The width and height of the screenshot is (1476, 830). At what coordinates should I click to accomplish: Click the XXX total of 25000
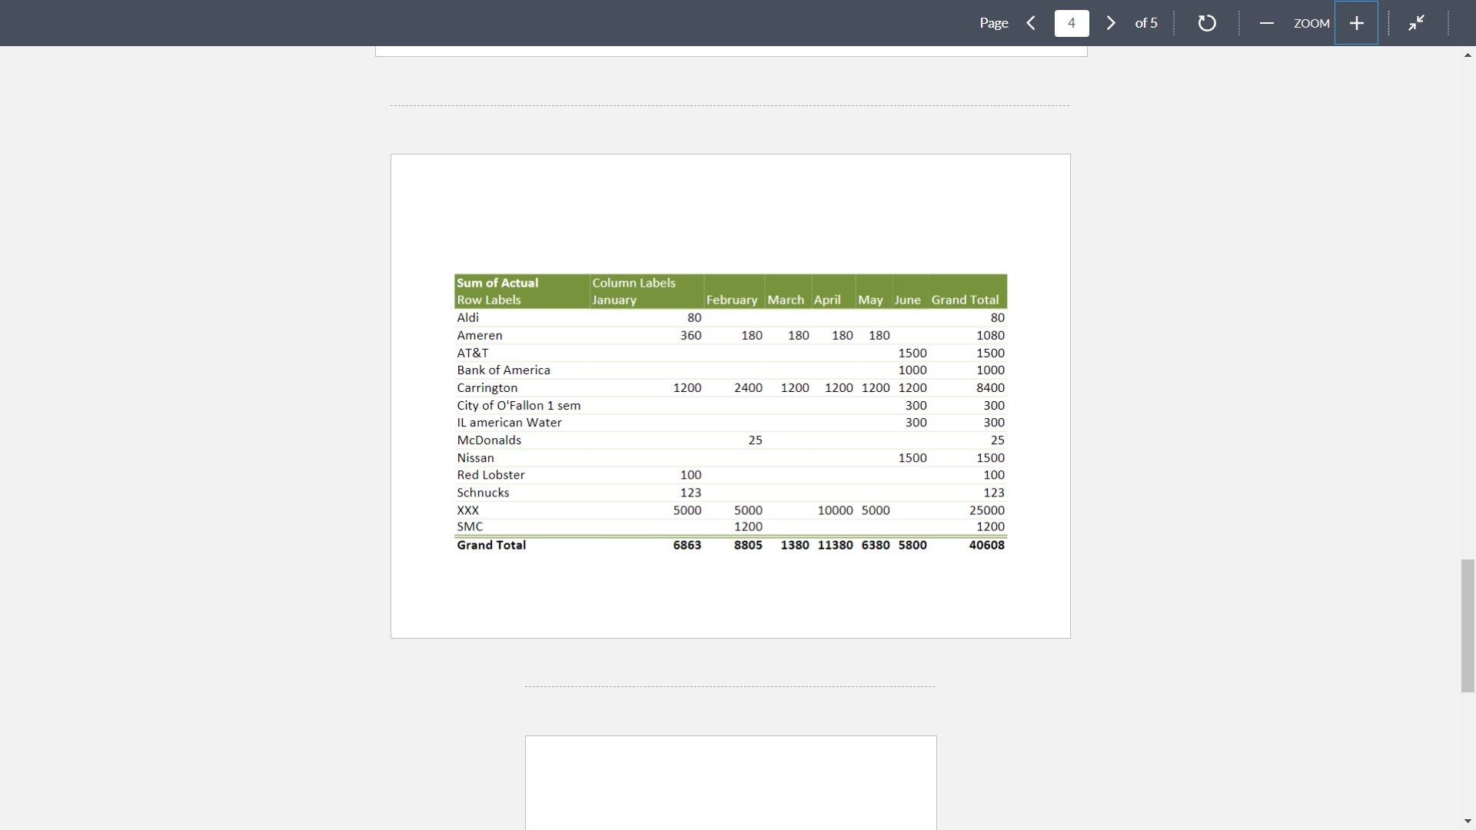pos(989,510)
